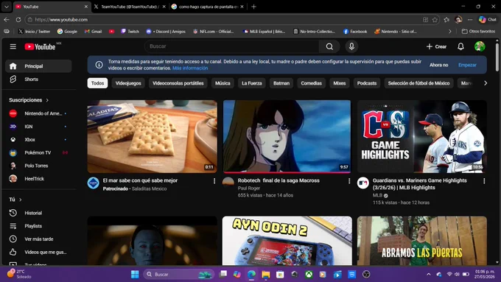Open AYN Odin 2 video thumbnail
501x282 pixels.
(287, 241)
